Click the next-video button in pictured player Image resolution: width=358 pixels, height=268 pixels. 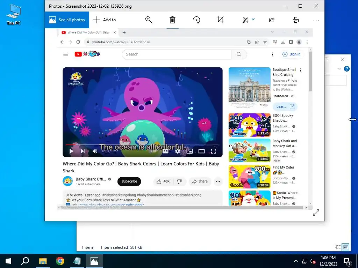coord(83,151)
